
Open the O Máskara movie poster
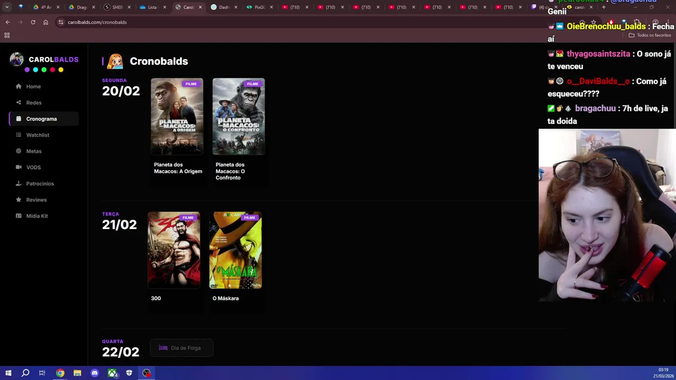pyautogui.click(x=236, y=250)
